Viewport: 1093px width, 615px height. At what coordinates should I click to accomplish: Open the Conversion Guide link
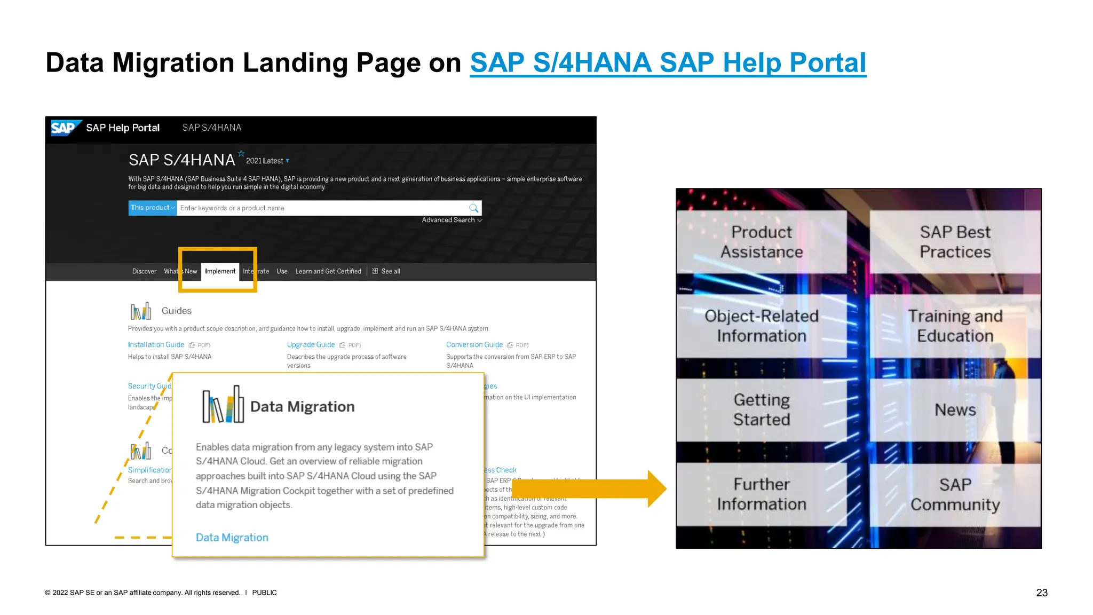tap(474, 345)
